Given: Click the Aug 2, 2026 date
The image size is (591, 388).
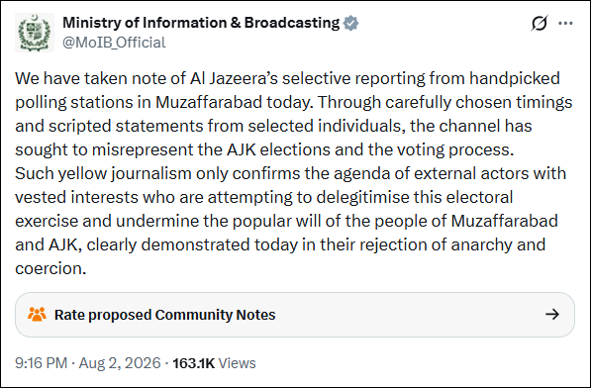Looking at the screenshot, I should [x=120, y=363].
